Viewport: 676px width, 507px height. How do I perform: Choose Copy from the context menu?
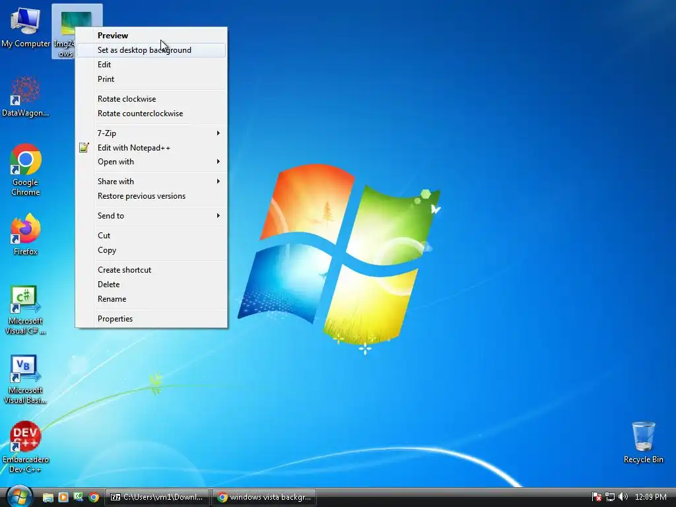pyautogui.click(x=151, y=250)
